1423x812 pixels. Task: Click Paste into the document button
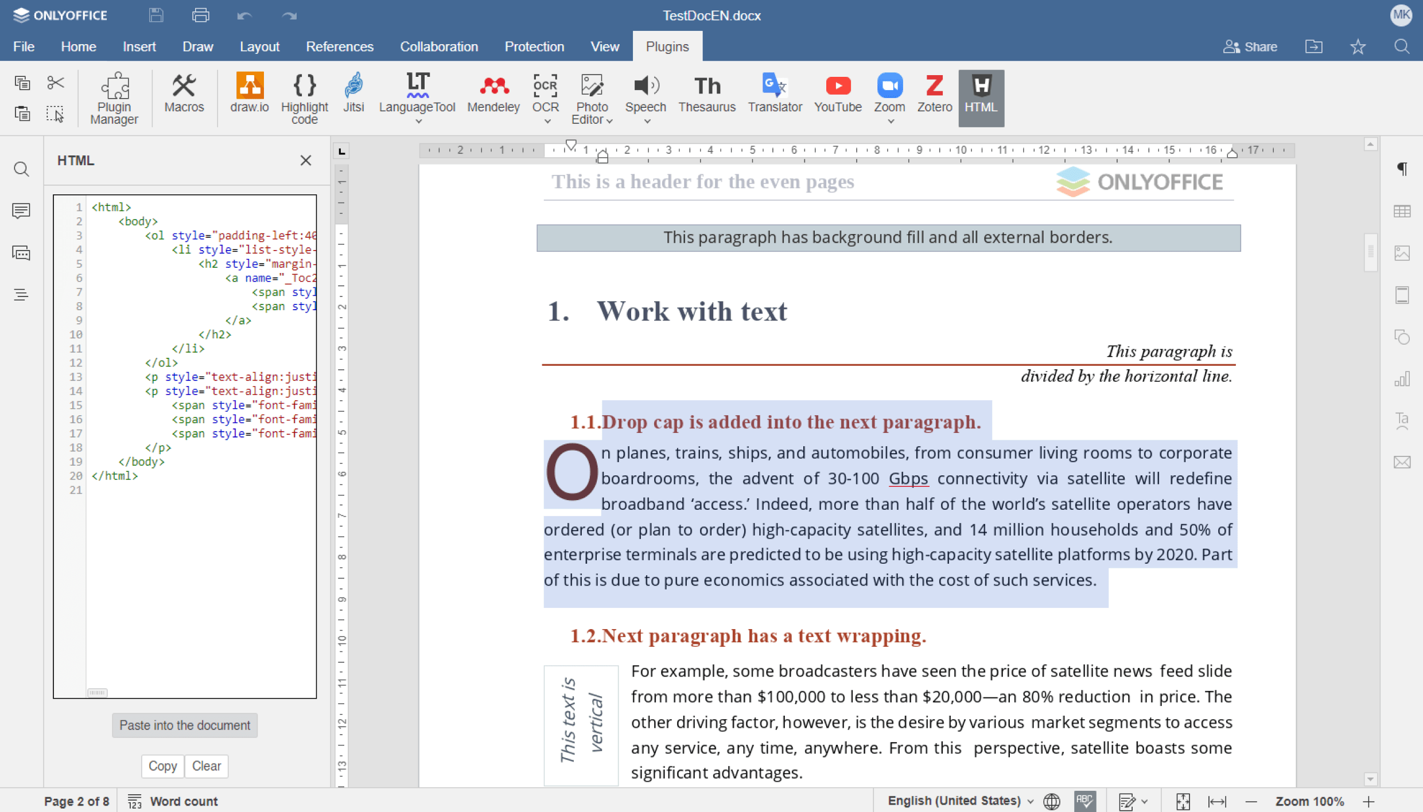(184, 725)
